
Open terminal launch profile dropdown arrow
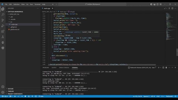pyautogui.click(x=160, y=67)
